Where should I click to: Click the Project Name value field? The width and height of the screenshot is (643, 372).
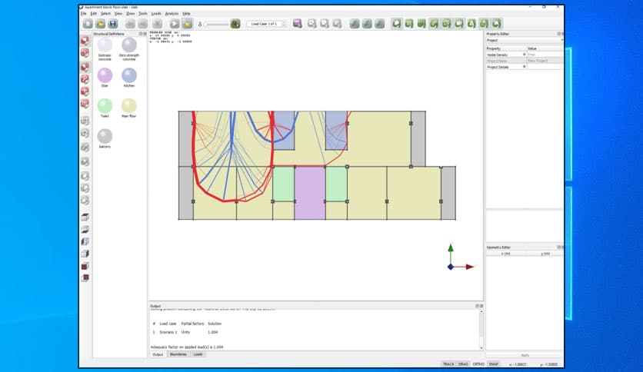coord(545,61)
